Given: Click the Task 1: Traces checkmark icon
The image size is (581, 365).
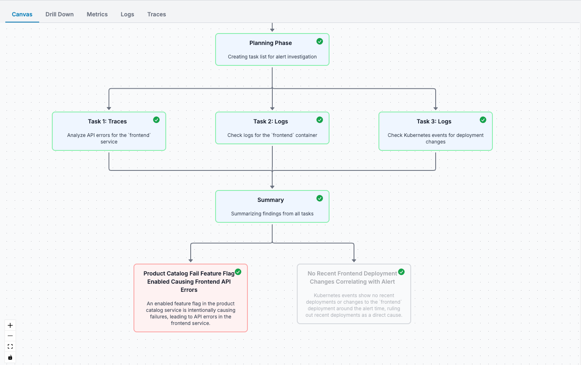Looking at the screenshot, I should [x=156, y=120].
